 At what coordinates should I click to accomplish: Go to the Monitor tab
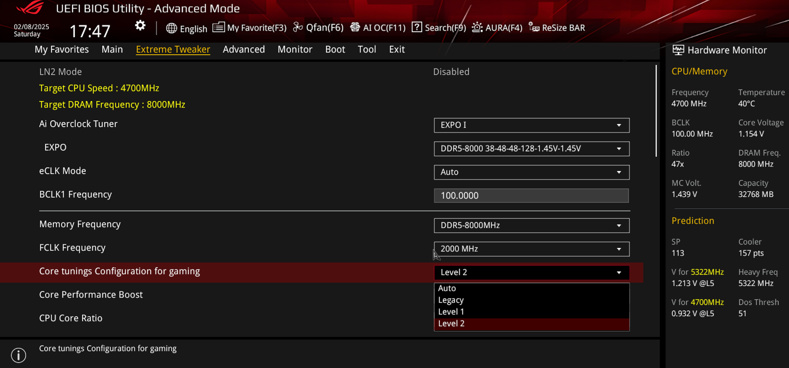pyautogui.click(x=295, y=49)
